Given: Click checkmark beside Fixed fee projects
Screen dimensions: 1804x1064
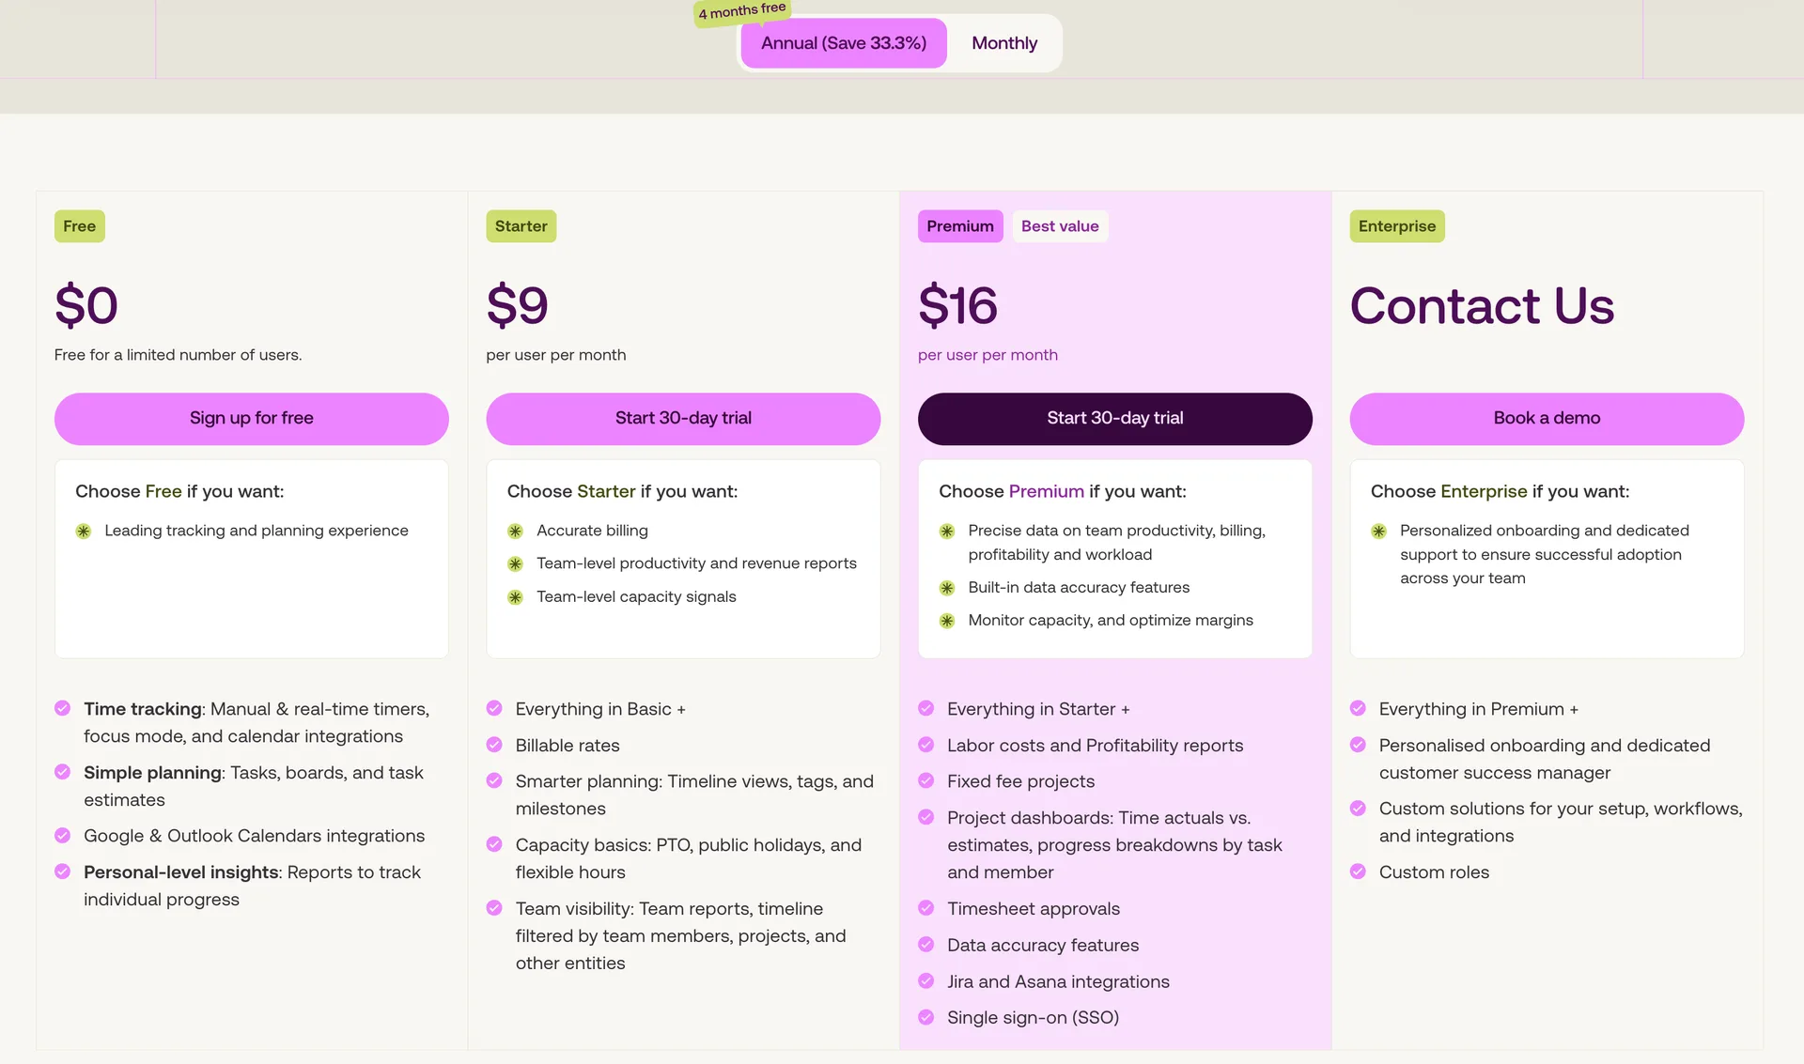Looking at the screenshot, I should point(926,780).
